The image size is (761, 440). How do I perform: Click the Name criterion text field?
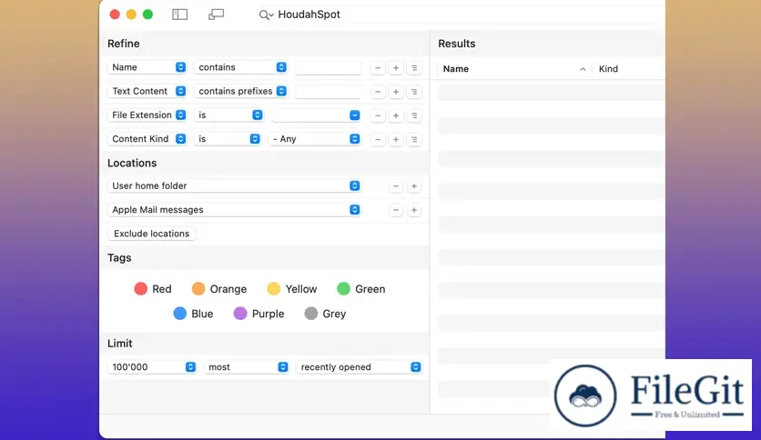click(x=328, y=68)
